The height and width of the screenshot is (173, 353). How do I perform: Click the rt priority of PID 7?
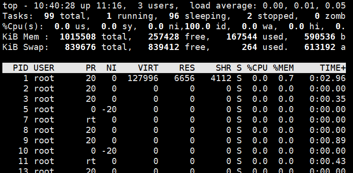click(91, 120)
